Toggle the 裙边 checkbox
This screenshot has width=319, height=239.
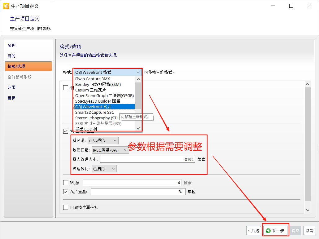pyautogui.click(x=66, y=183)
